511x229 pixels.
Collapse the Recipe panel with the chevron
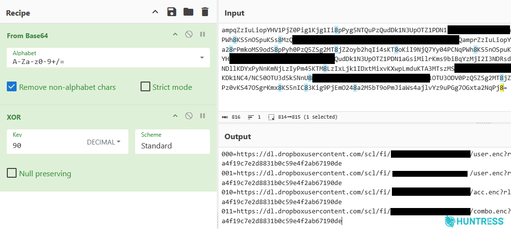(156, 12)
